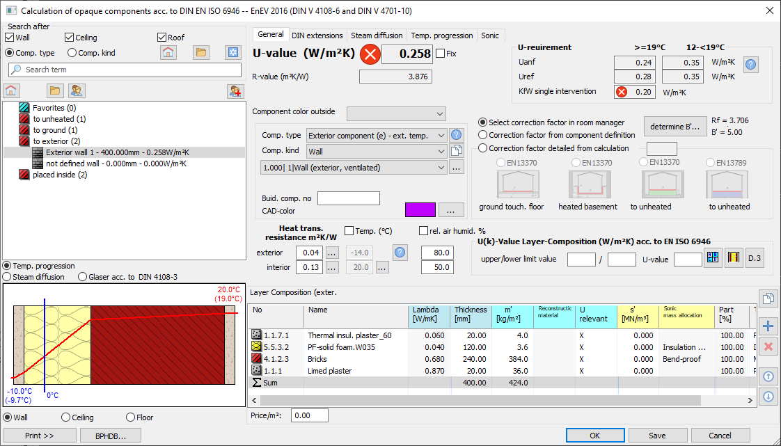Image resolution: width=781 pixels, height=446 pixels.
Task: Click the Buid. comp. no input field
Action: point(349,198)
